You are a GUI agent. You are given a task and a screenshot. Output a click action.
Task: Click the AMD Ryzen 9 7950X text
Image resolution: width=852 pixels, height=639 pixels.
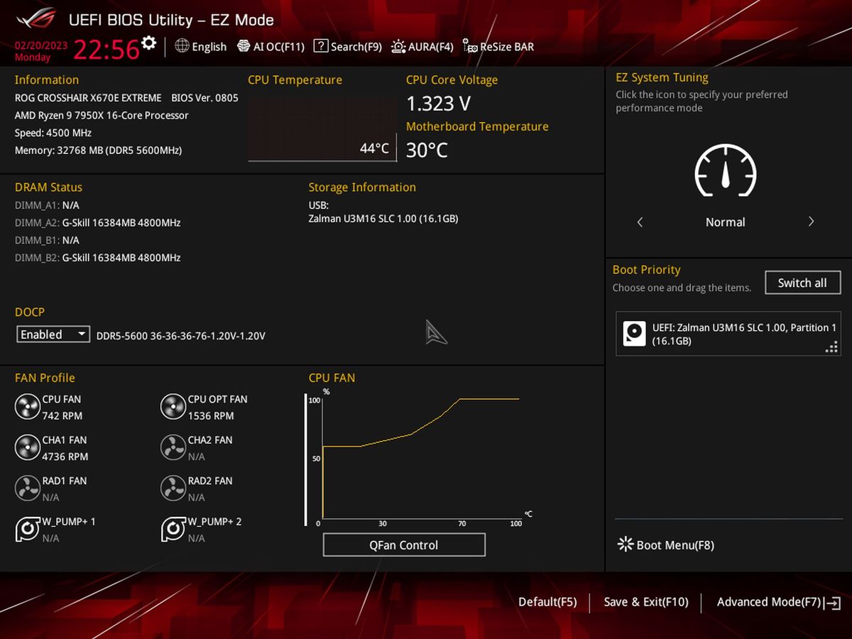pyautogui.click(x=102, y=115)
